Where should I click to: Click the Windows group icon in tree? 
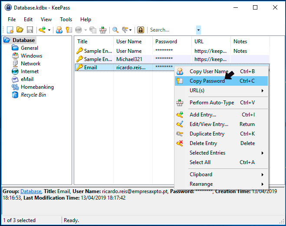15,56
